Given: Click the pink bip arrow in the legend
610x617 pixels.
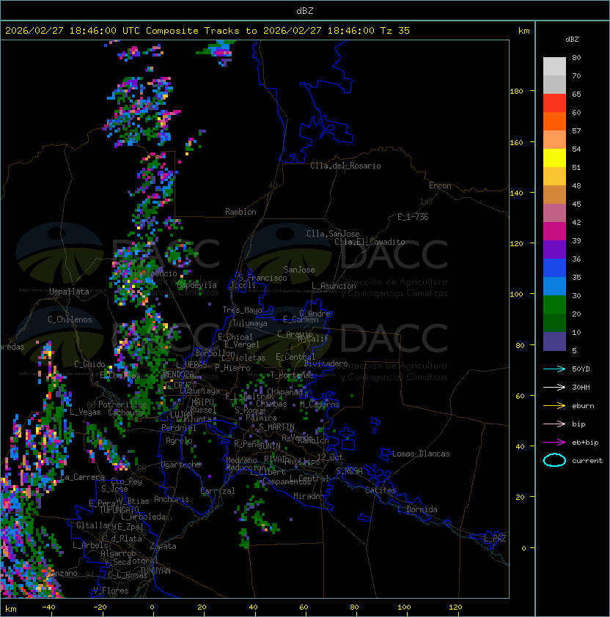Looking at the screenshot, I should coord(554,424).
